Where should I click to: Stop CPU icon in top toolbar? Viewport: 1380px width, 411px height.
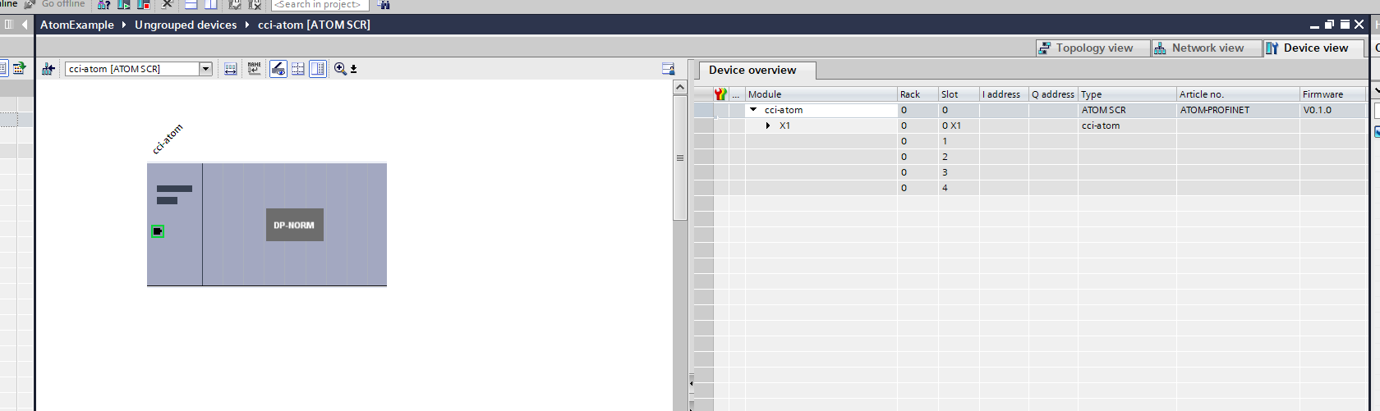[143, 4]
